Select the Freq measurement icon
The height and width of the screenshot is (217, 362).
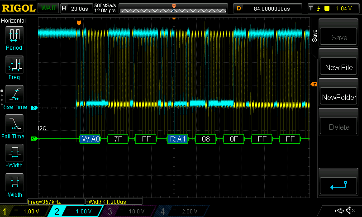(14, 65)
